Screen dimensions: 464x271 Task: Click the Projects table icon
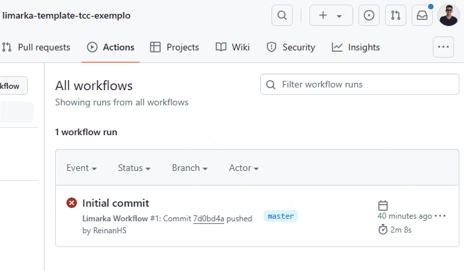(x=155, y=47)
